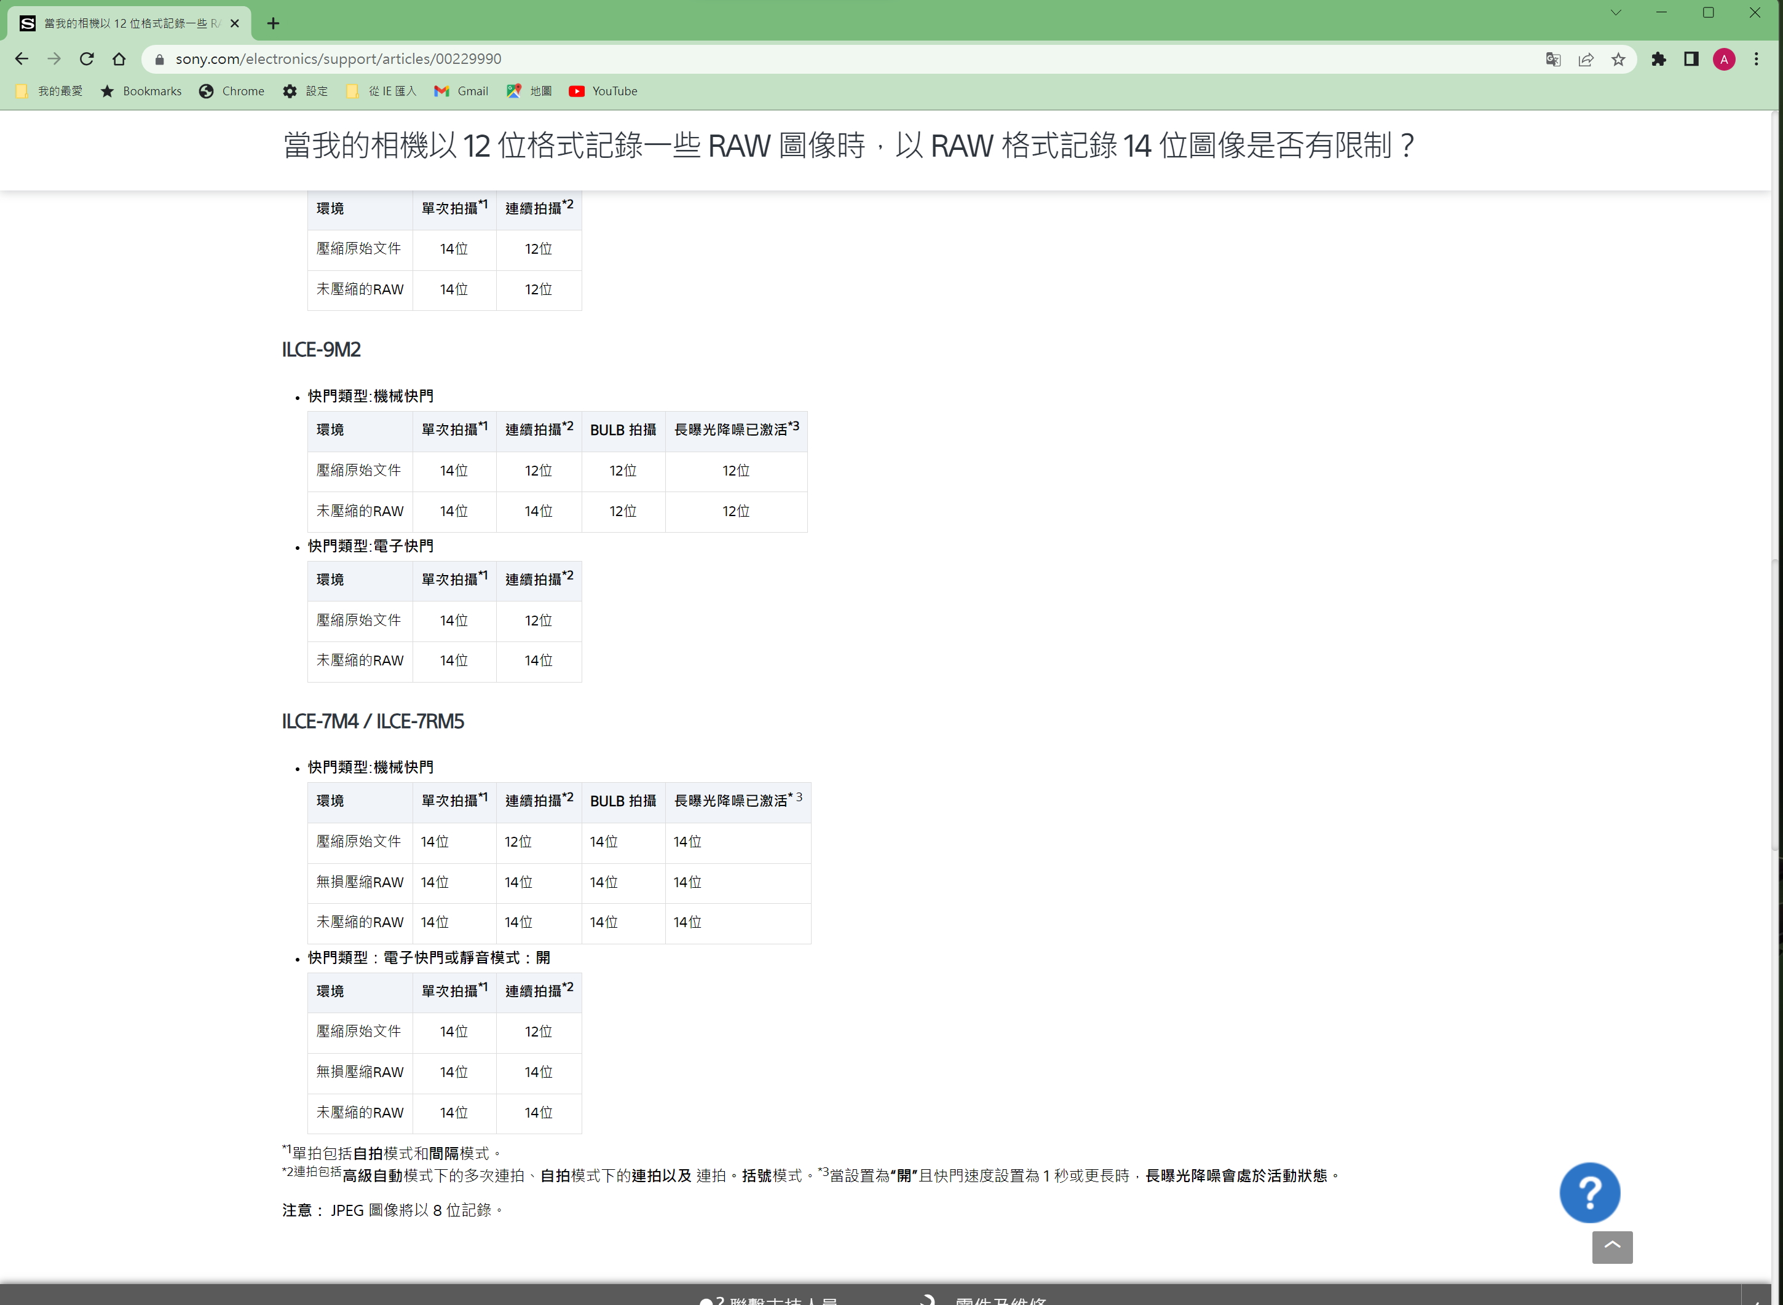Open the blue question-mark help button
Image resolution: width=1783 pixels, height=1305 pixels.
[x=1589, y=1192]
